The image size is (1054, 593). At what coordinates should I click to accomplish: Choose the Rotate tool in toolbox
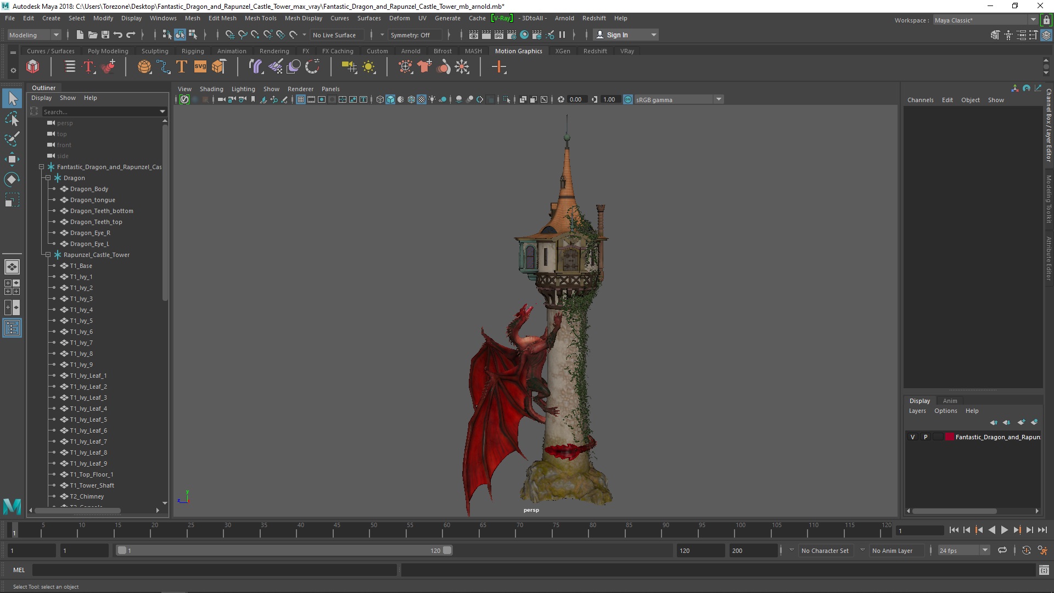pos(12,180)
